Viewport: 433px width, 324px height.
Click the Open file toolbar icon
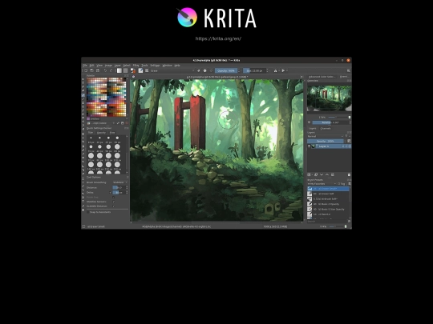(91, 71)
